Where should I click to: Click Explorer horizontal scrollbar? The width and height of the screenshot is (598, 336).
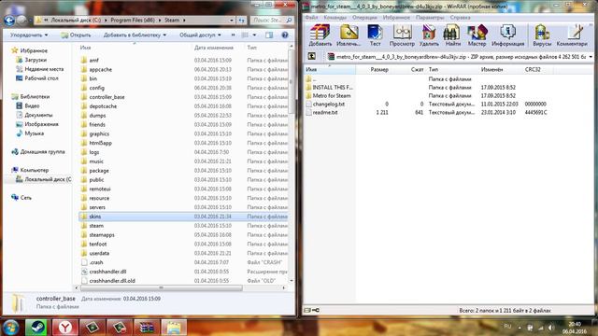(x=161, y=288)
